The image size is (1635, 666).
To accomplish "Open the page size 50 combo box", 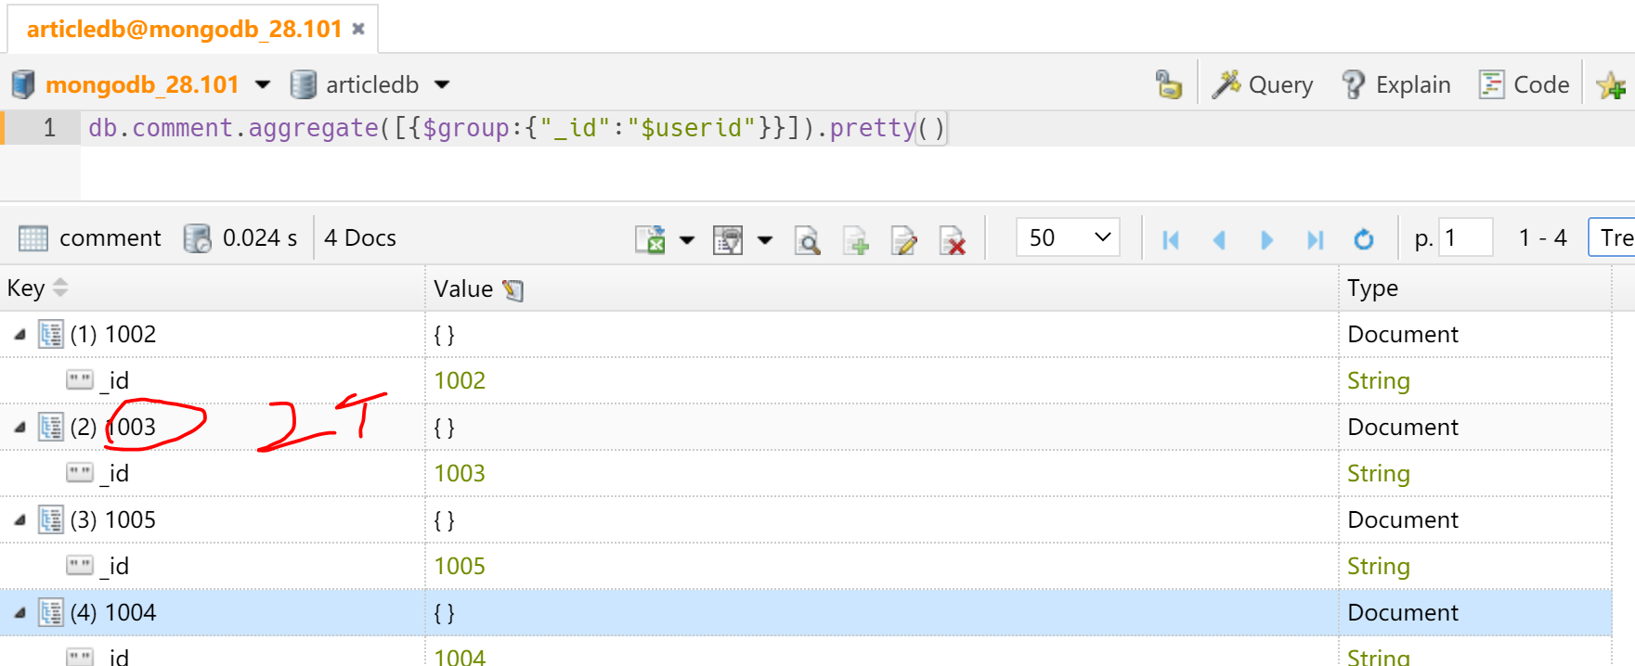I will [1068, 237].
